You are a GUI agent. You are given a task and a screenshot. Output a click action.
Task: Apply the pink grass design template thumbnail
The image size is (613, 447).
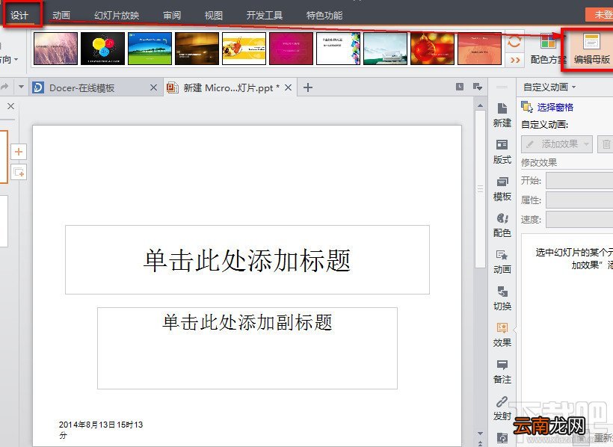(x=56, y=49)
